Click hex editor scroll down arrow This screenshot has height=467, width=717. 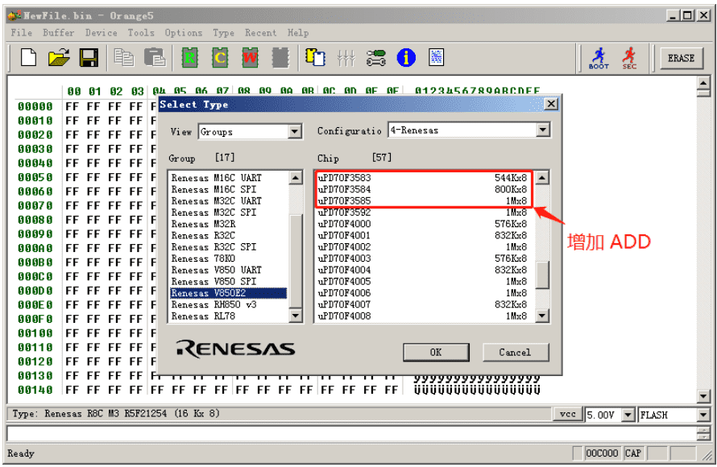click(703, 395)
